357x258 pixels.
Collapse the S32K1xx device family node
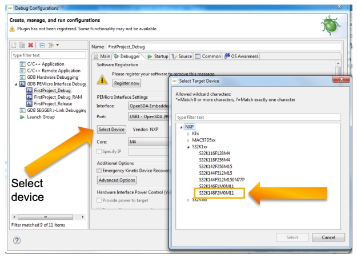point(188,147)
